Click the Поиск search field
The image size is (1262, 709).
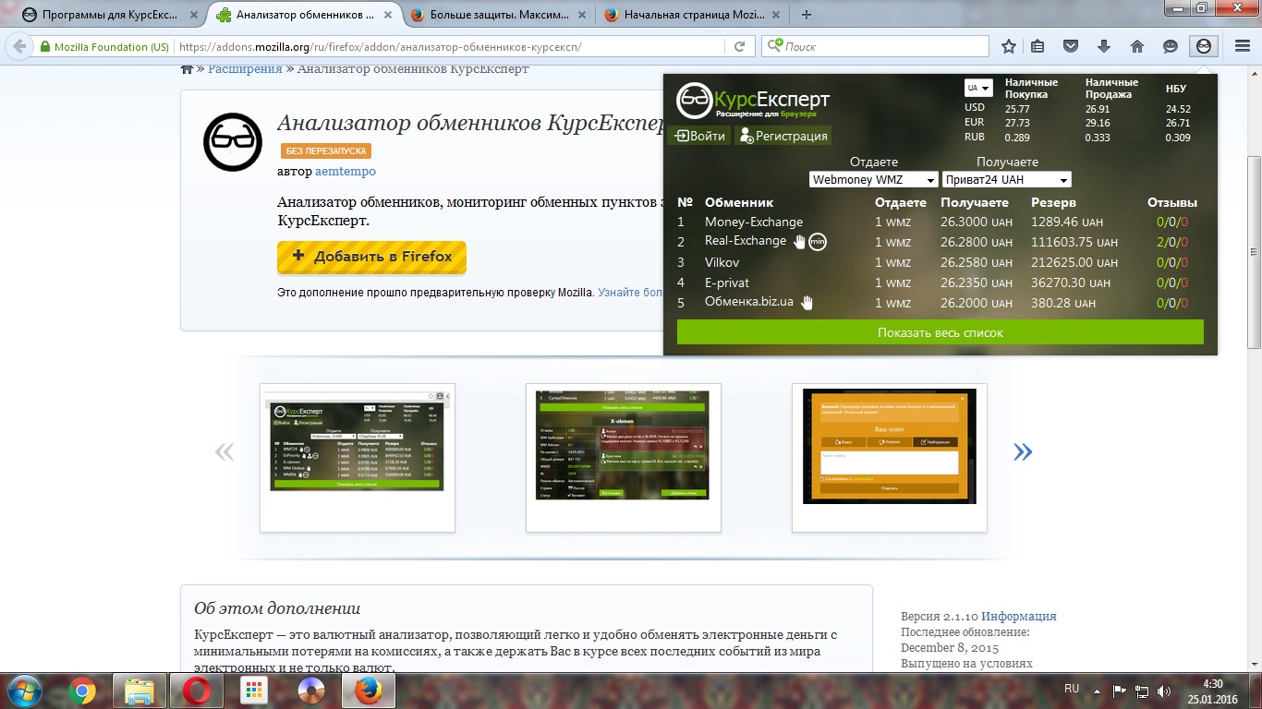click(x=875, y=46)
